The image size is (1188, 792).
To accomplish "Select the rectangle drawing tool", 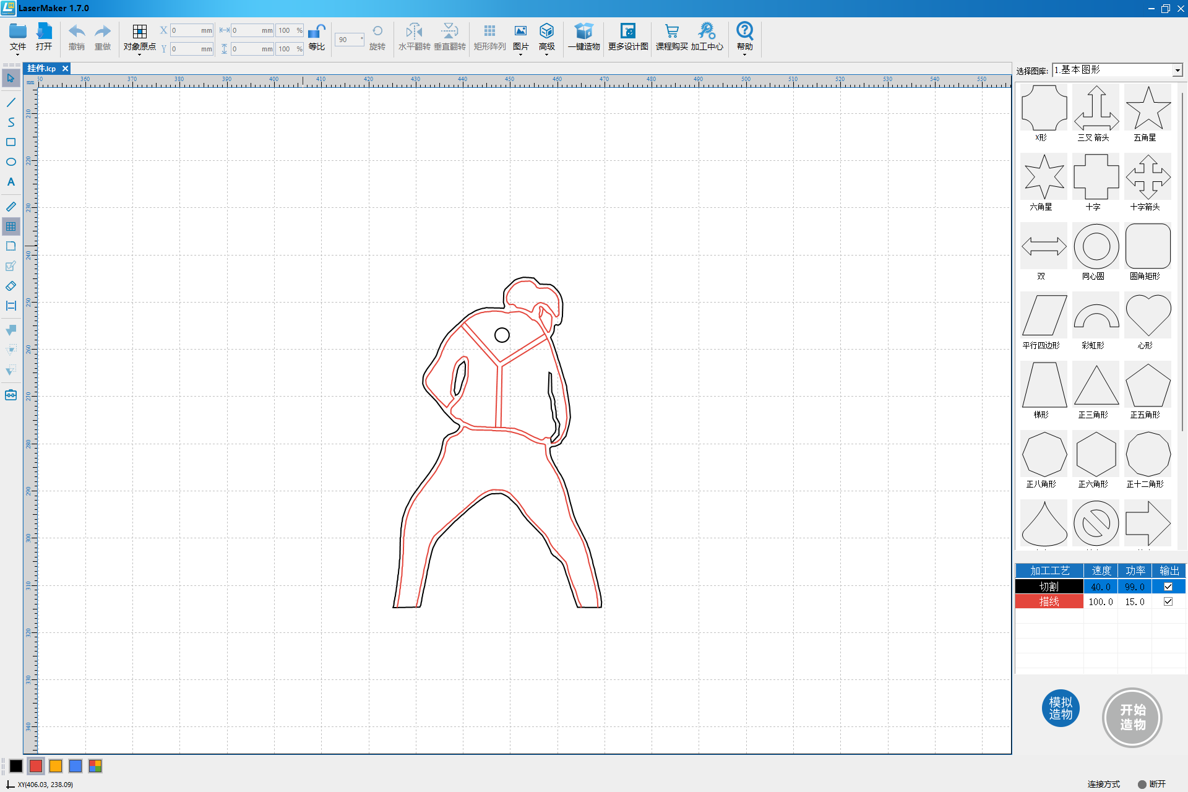I will (11, 142).
